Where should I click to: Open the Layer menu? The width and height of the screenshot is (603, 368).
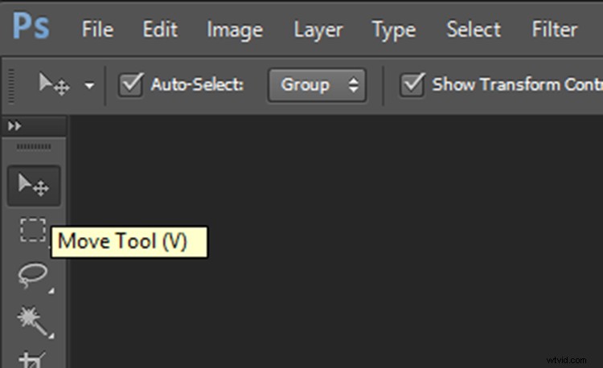pos(318,31)
